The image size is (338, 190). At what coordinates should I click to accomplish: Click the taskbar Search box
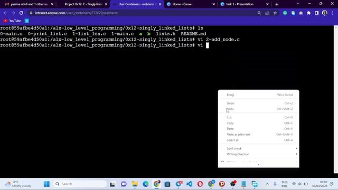(80, 184)
